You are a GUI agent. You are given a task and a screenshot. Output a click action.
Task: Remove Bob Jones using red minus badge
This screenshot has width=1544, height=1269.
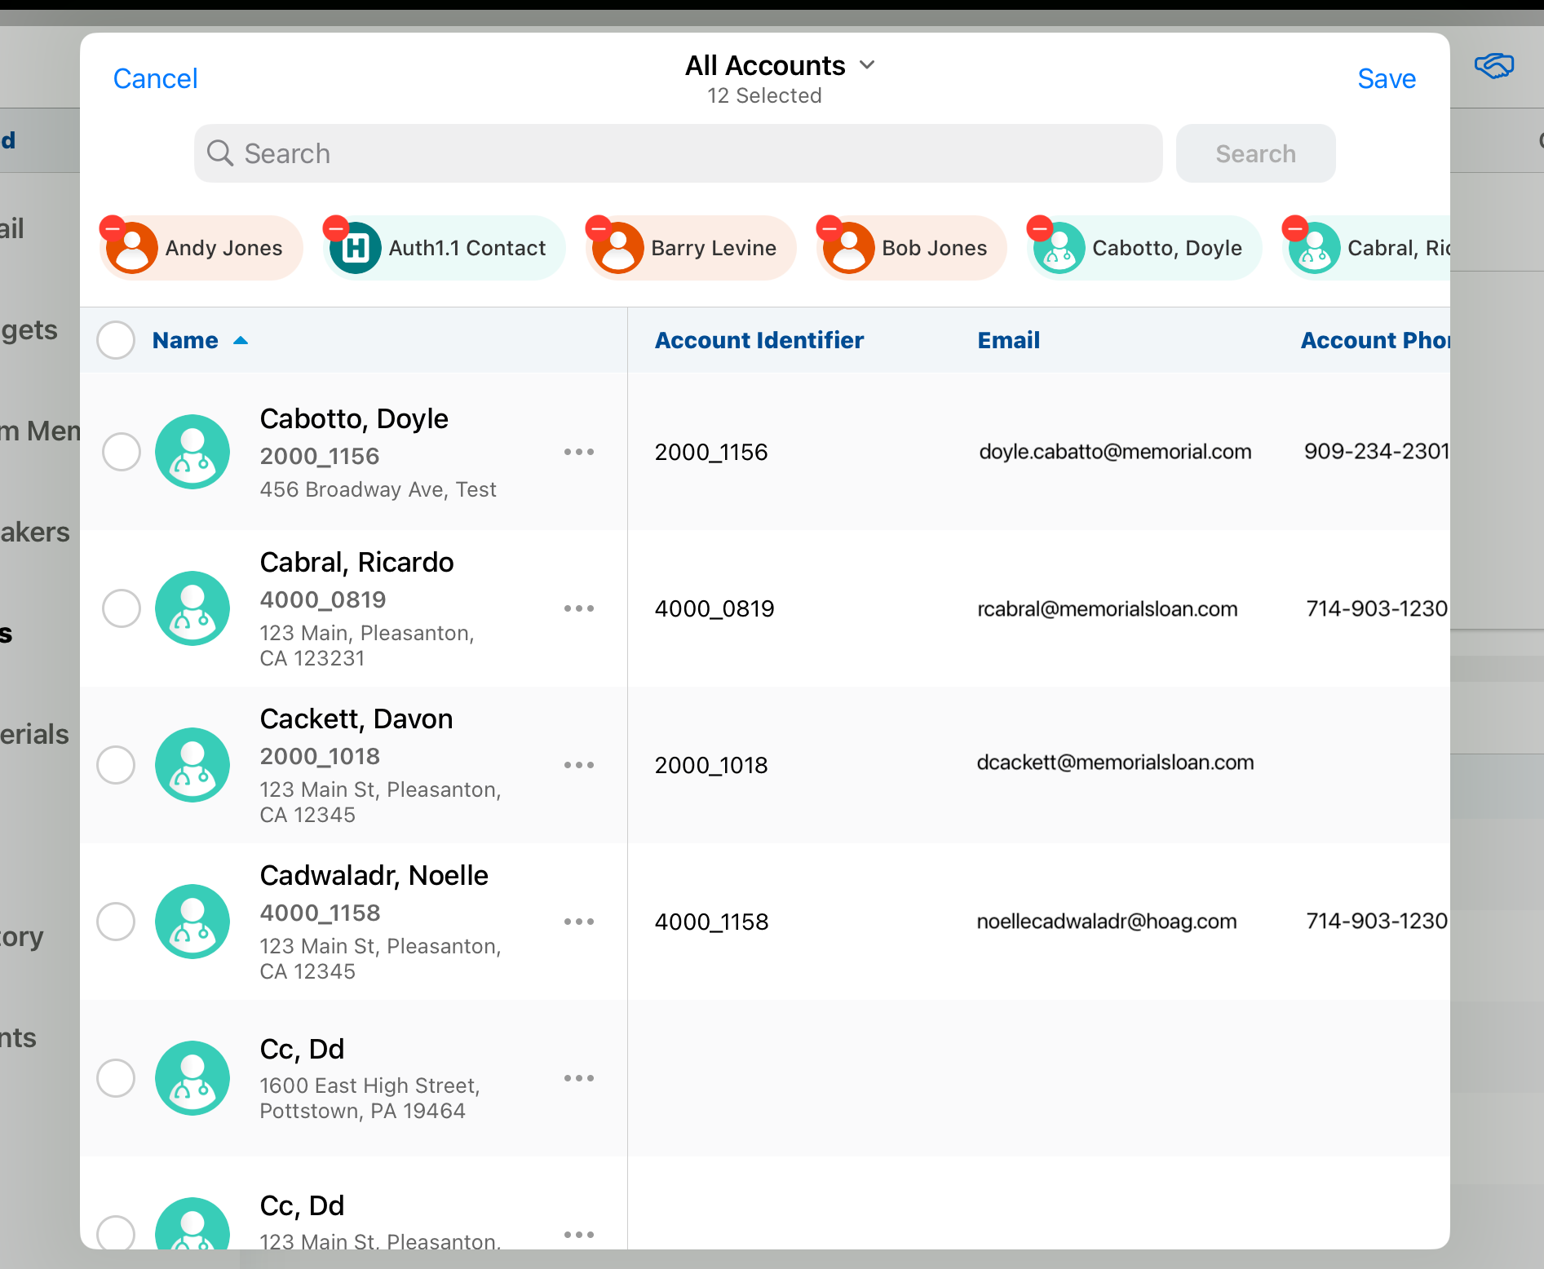pyautogui.click(x=830, y=228)
